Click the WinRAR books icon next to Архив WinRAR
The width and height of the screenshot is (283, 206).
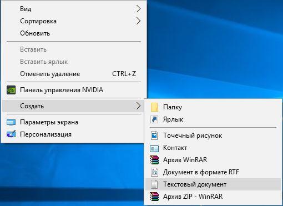[154, 160]
